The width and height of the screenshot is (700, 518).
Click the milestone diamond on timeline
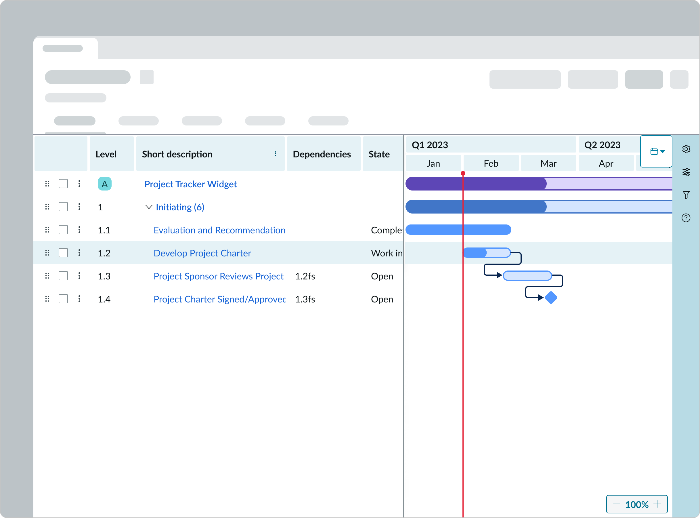(550, 298)
